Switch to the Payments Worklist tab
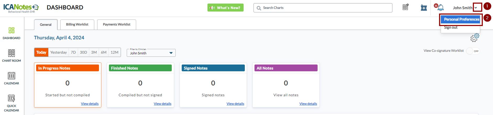Viewport: 493px width, 115px height. [x=117, y=24]
